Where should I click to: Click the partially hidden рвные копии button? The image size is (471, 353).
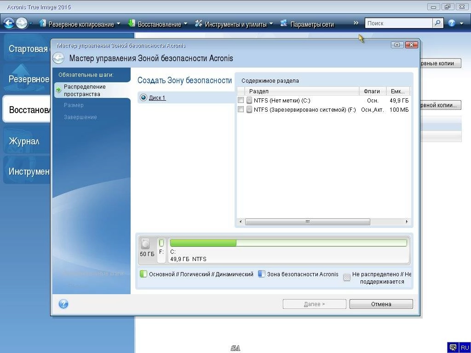pyautogui.click(x=441, y=63)
